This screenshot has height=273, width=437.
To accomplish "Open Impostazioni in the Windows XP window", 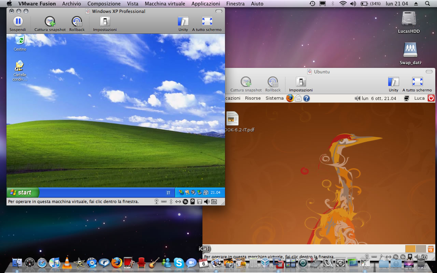I will (x=105, y=24).
